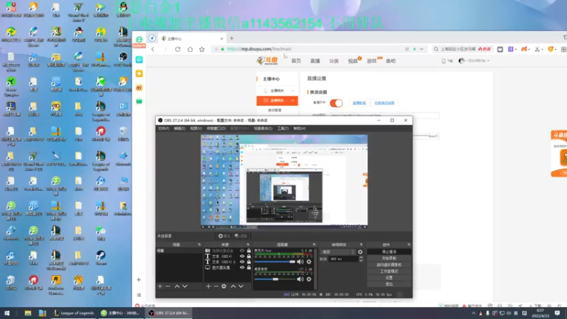Click 开始录制 in OBS controls

click(x=389, y=258)
